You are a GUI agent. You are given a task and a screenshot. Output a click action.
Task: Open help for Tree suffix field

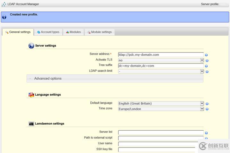[206, 66]
